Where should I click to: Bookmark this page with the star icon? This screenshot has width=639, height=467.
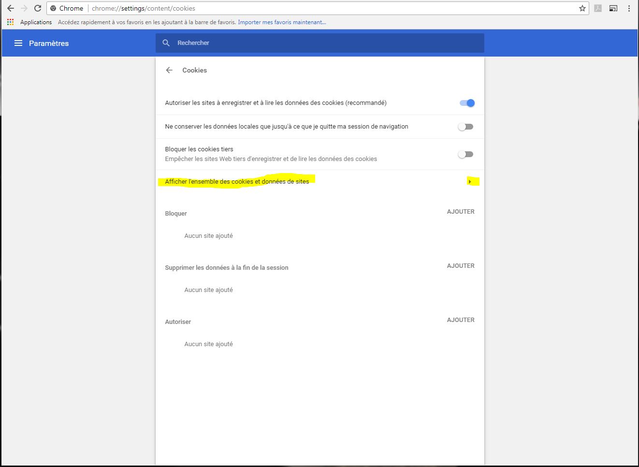point(582,8)
